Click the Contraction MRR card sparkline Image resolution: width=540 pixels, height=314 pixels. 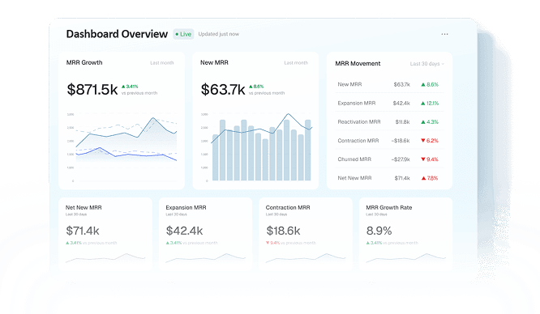pos(306,257)
